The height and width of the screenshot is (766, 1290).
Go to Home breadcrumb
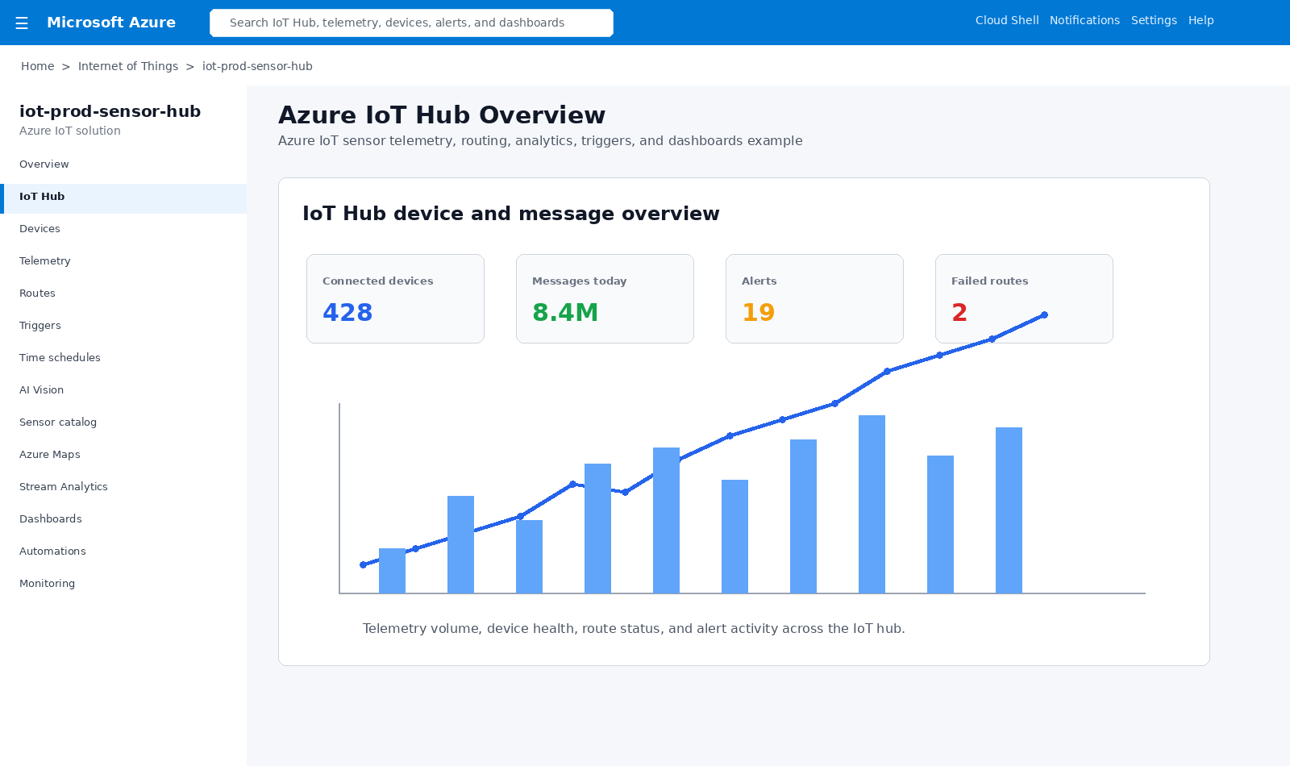click(38, 66)
